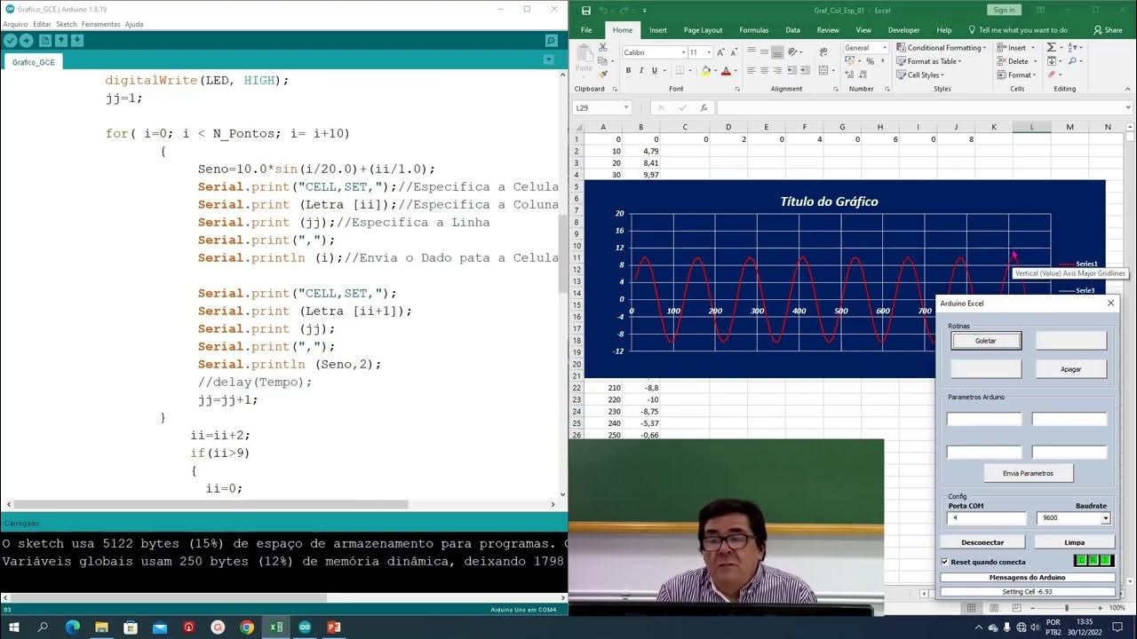Click the Limpa button
The image size is (1137, 639).
1074,542
